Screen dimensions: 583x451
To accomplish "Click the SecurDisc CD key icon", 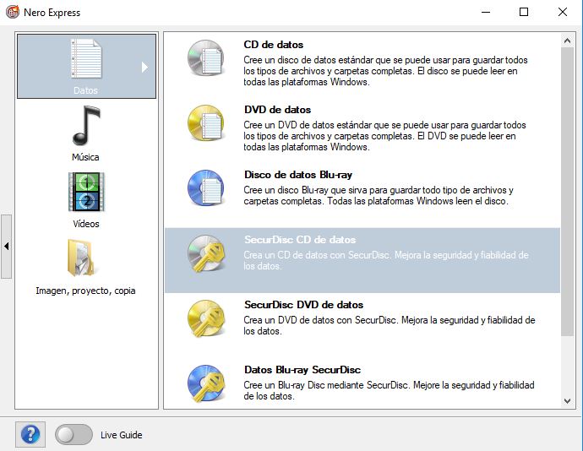I will [x=205, y=254].
